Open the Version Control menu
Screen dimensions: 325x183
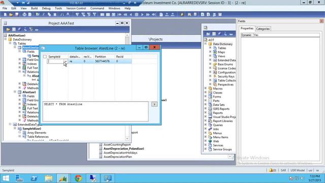76,8
